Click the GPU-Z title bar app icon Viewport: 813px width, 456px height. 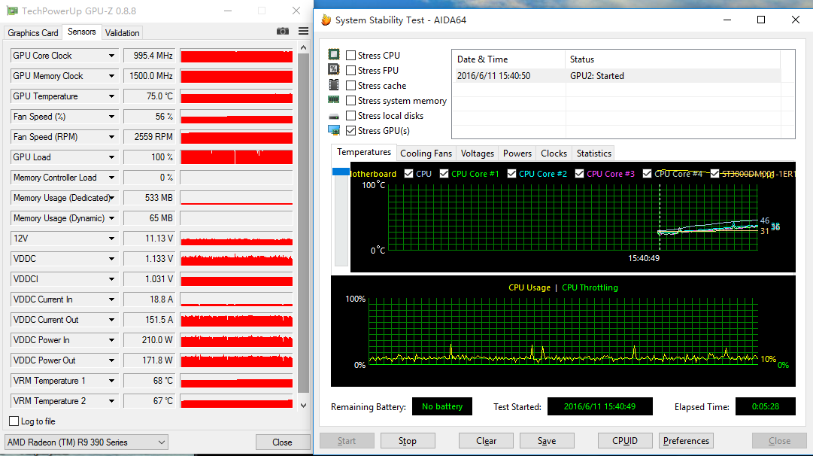point(12,11)
